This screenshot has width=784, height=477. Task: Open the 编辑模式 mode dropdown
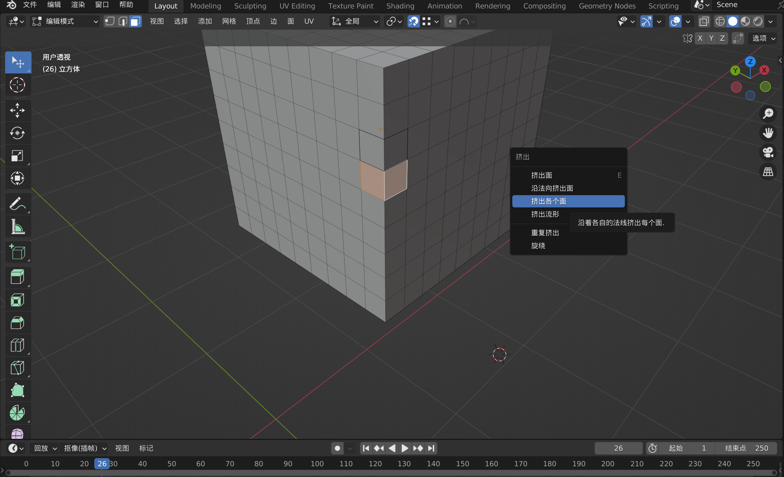point(65,21)
